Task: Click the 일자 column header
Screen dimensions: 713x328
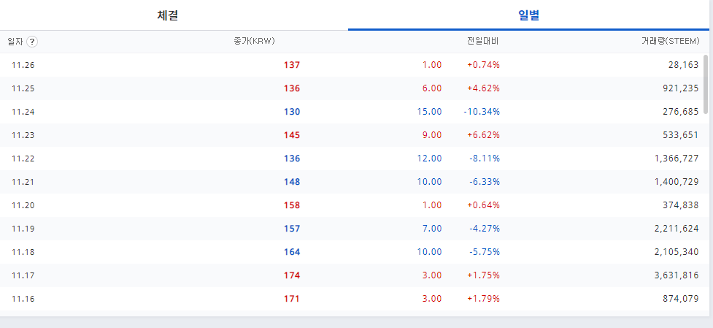Action: point(15,42)
